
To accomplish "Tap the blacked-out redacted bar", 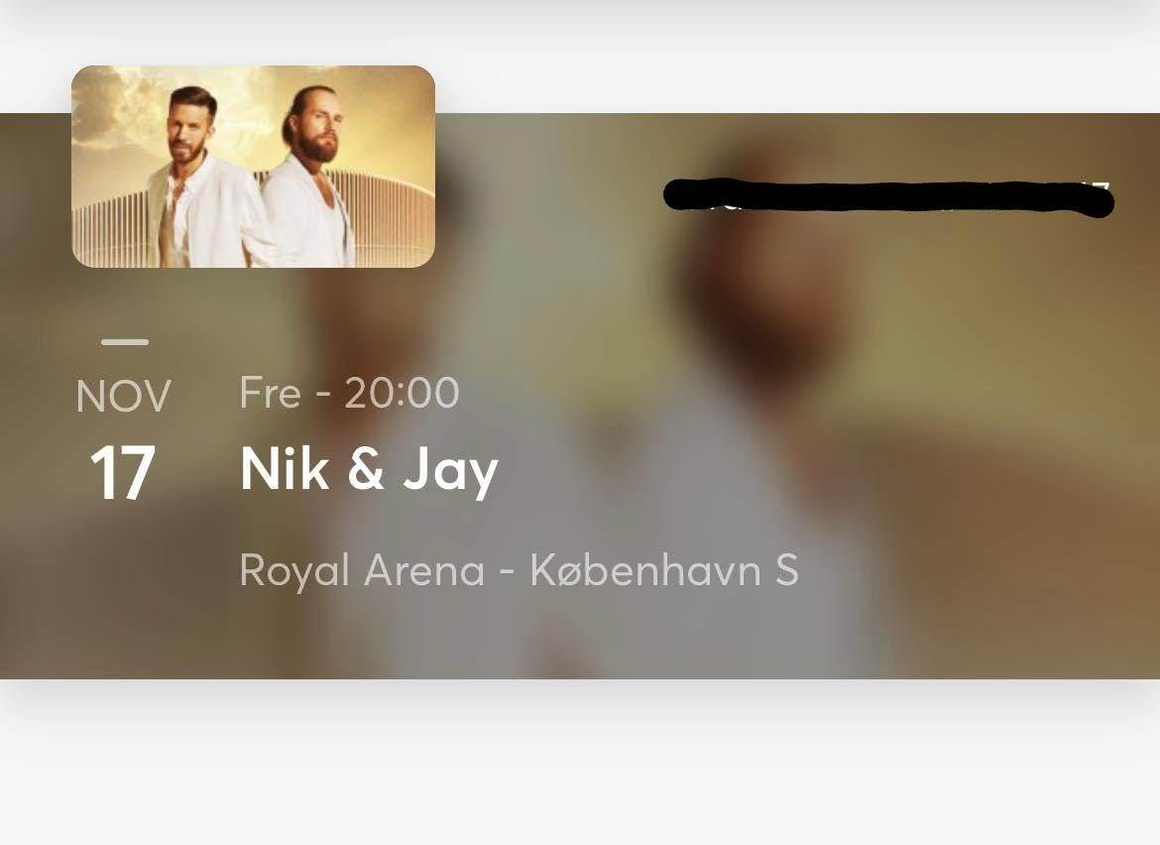I will (888, 197).
